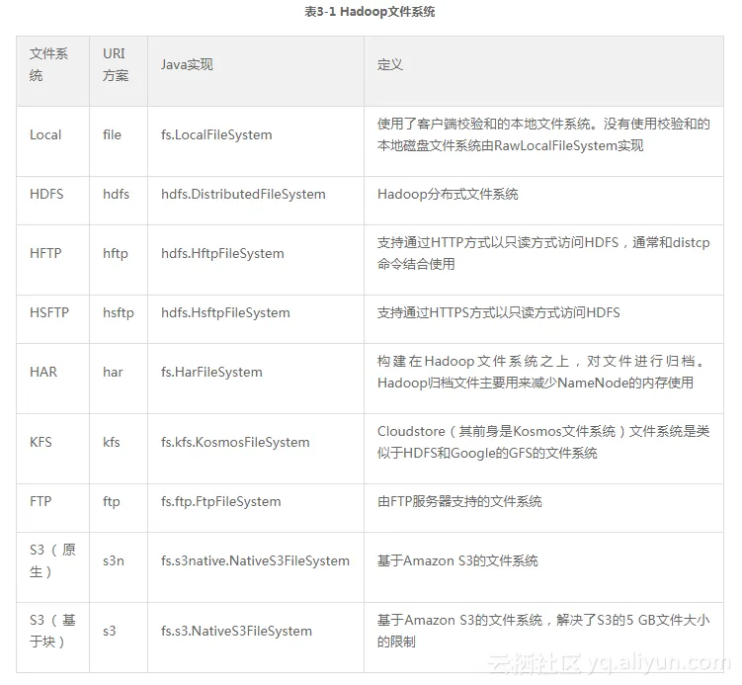
Task: Click the definition 由FTP服务器支持的文件系统
Action: (x=459, y=502)
